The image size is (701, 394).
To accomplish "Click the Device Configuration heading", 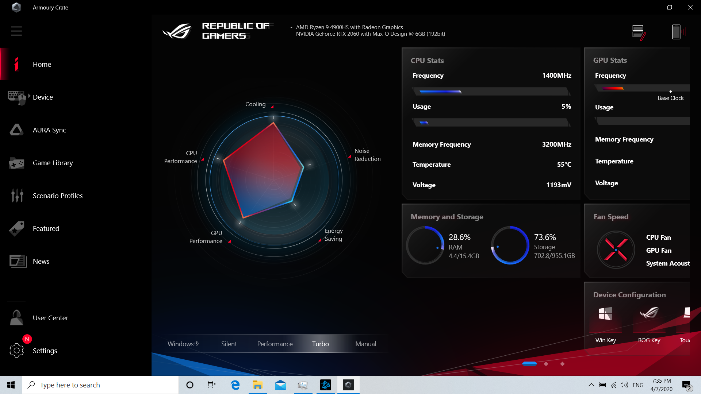I will tap(629, 295).
